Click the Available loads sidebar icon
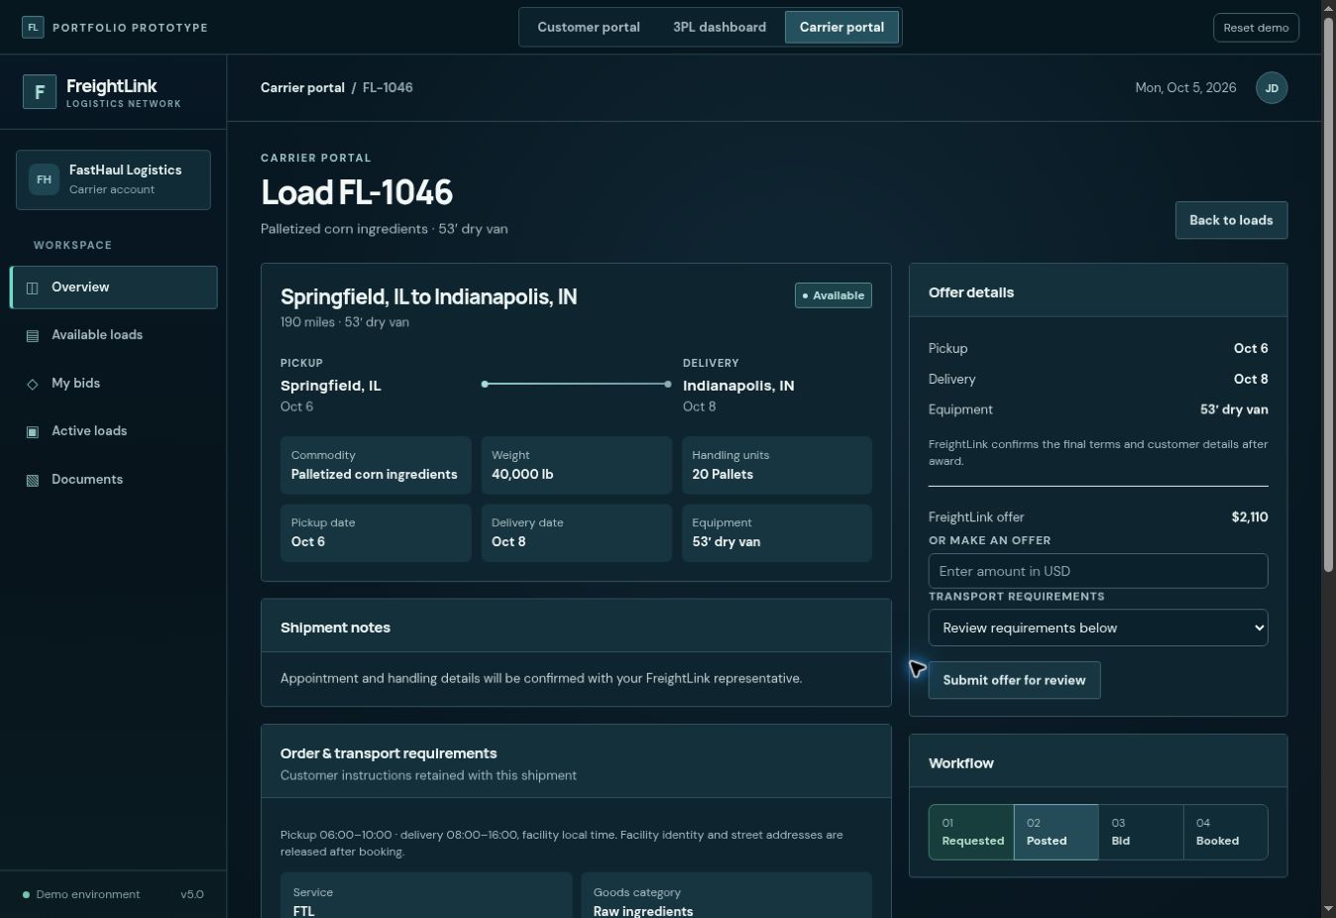The image size is (1336, 918). (32, 335)
